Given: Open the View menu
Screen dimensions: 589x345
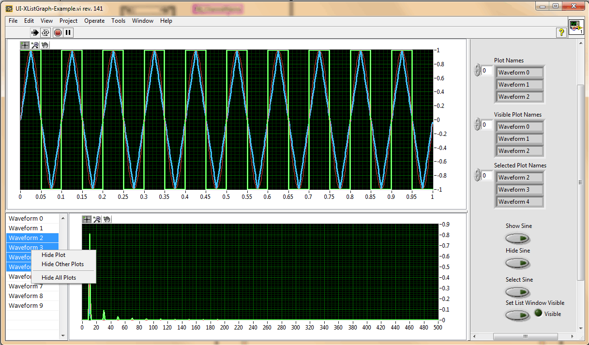Looking at the screenshot, I should point(47,21).
